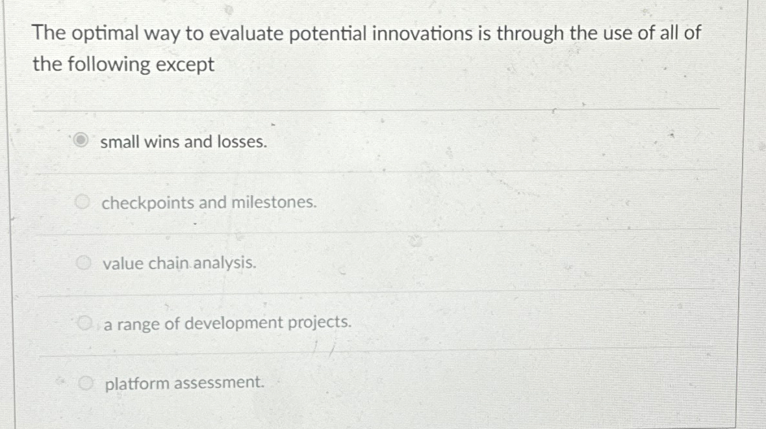Image resolution: width=766 pixels, height=429 pixels.
Task: Click the question text at the top
Action: click(x=367, y=47)
